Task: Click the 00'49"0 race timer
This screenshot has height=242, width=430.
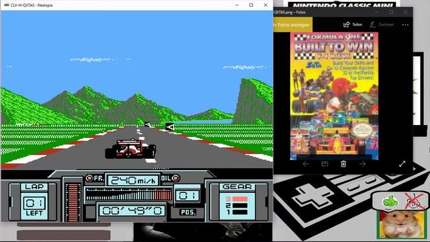Action: (x=132, y=210)
